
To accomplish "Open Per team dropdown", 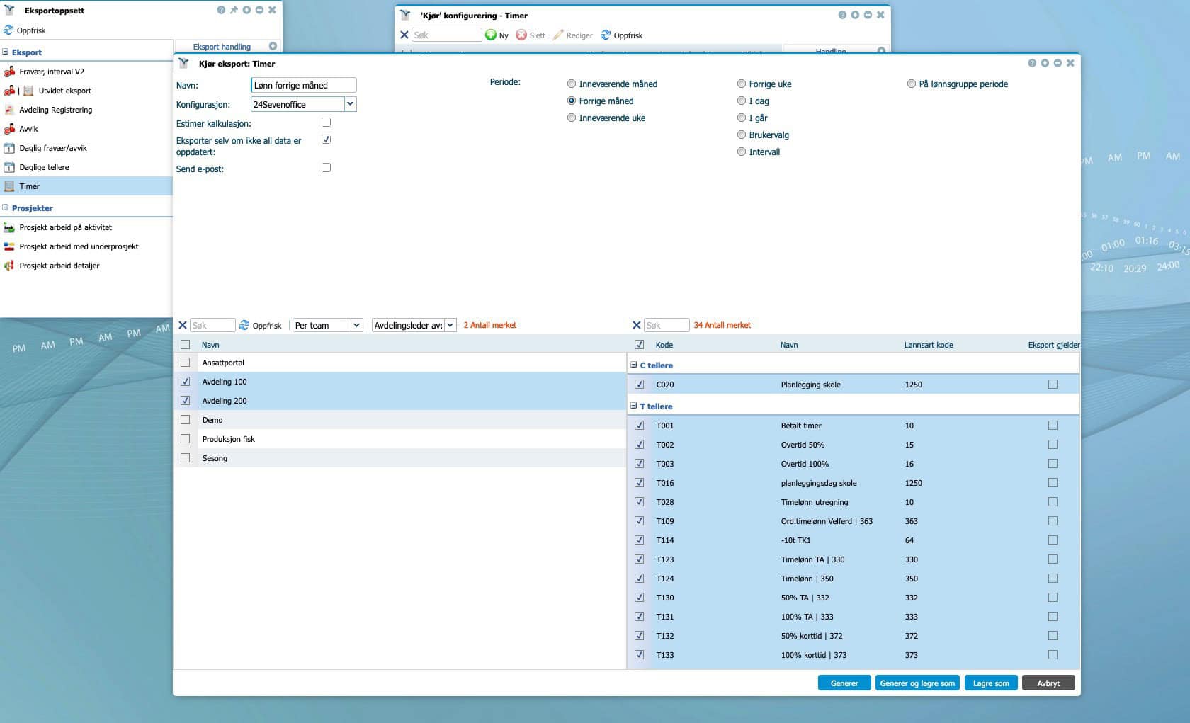I will click(356, 325).
